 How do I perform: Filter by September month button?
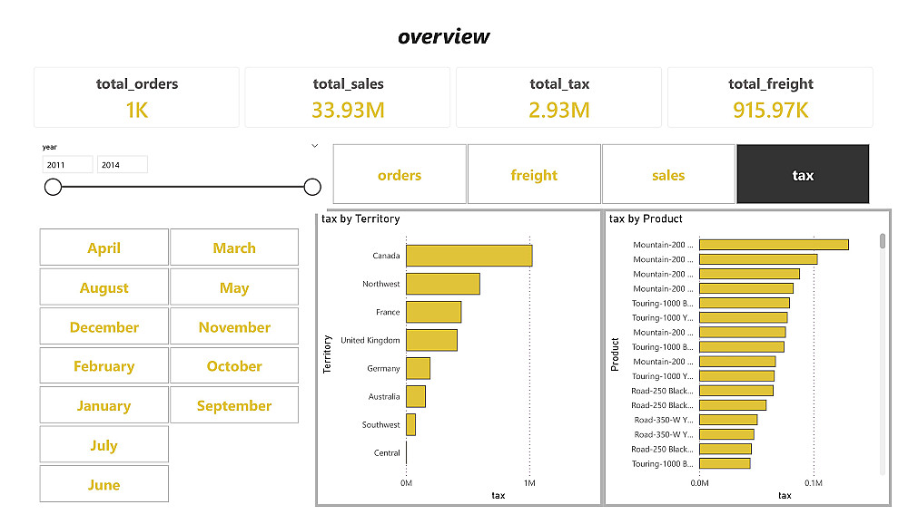(x=234, y=405)
